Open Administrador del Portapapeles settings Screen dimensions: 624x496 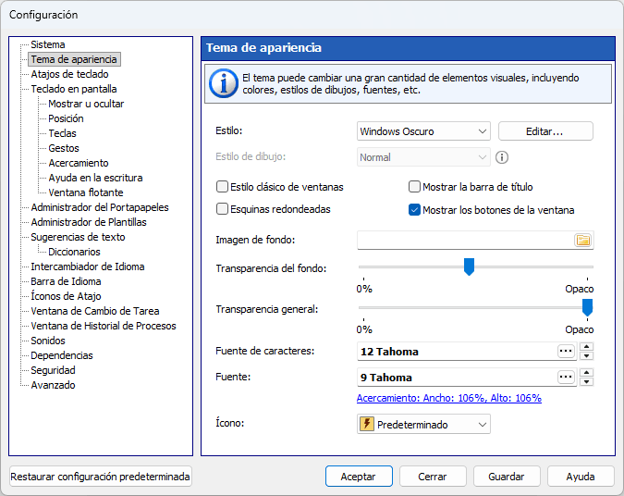(100, 207)
